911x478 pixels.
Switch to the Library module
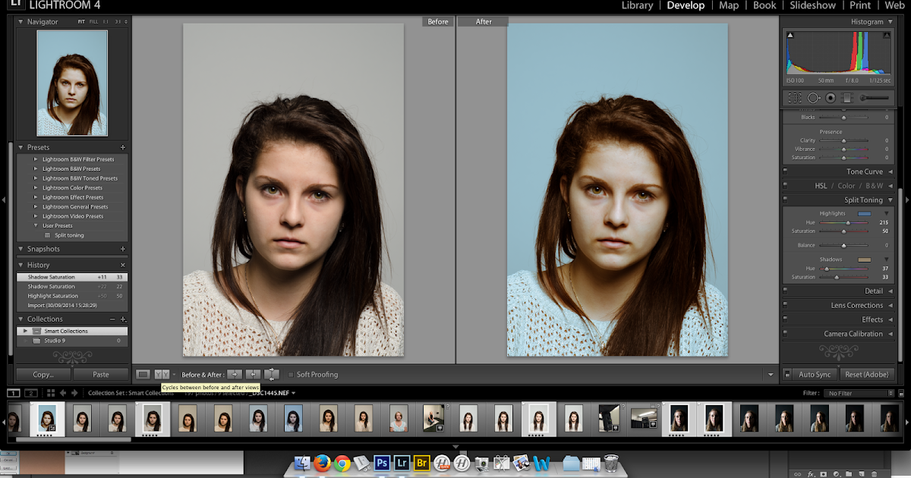[637, 5]
